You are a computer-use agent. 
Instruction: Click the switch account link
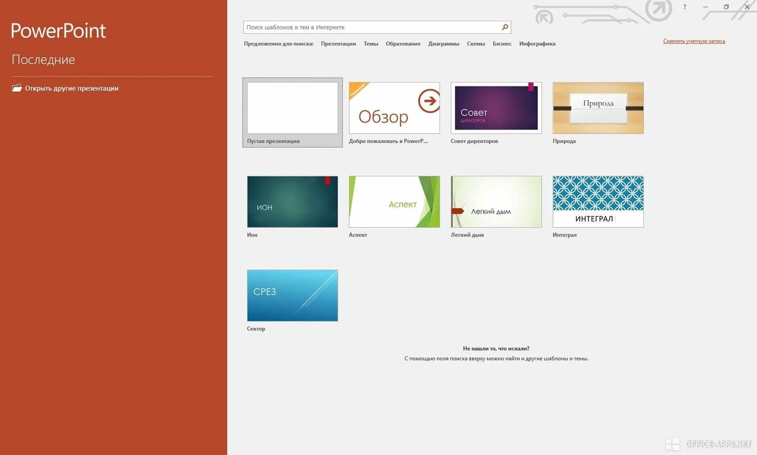point(694,41)
